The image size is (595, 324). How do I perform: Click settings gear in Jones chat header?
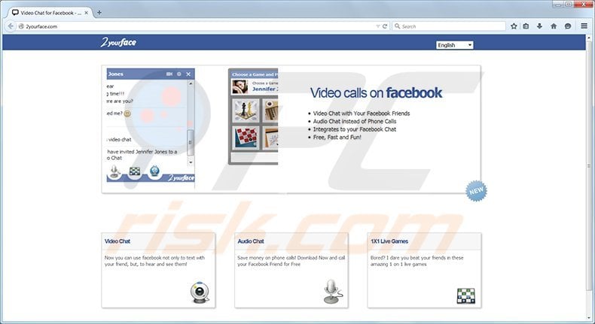click(x=179, y=74)
